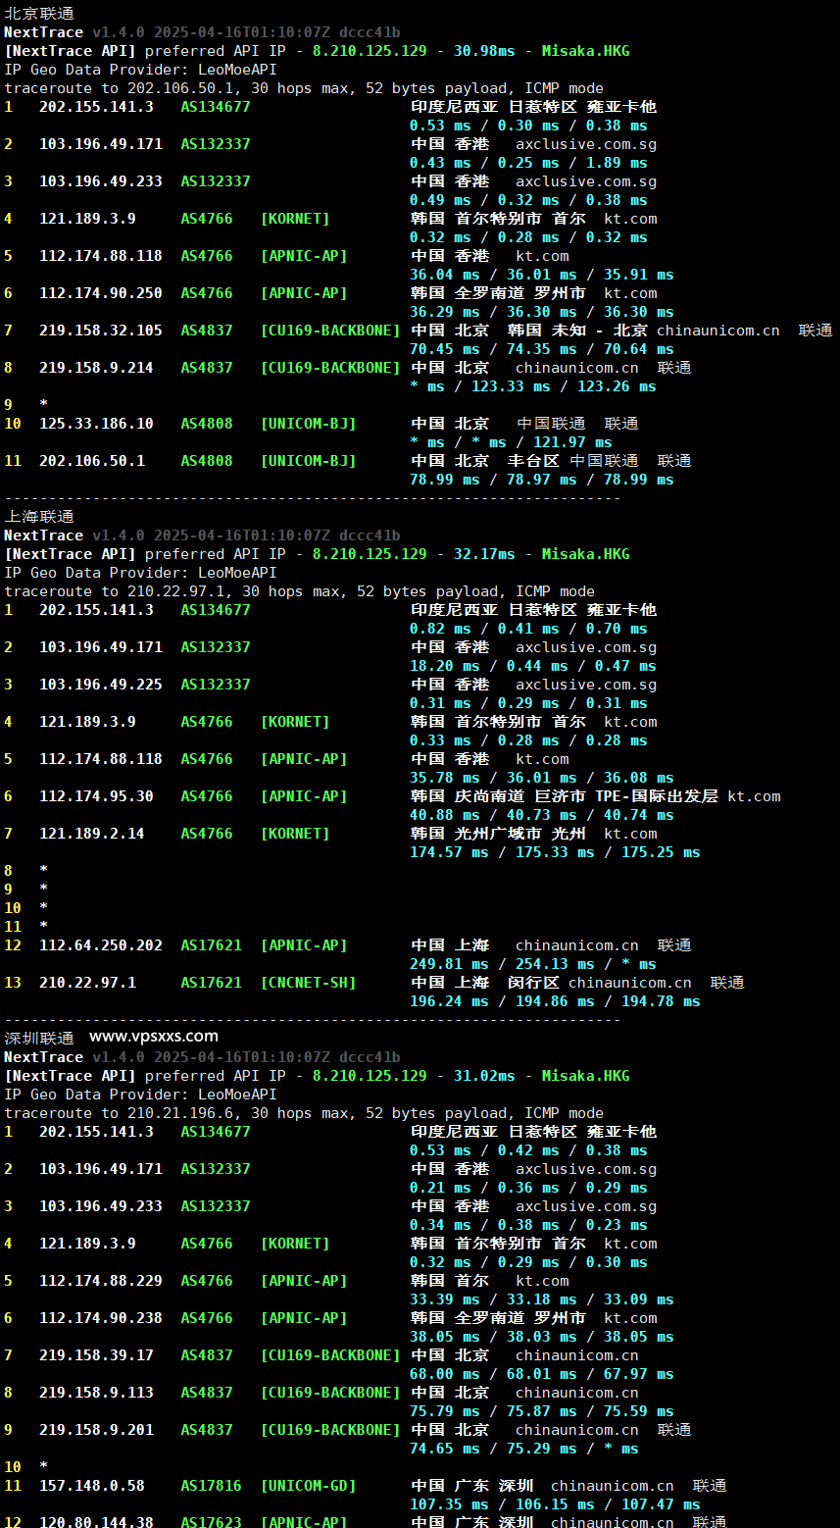Select hop IP 112.64.250.202

[101, 945]
